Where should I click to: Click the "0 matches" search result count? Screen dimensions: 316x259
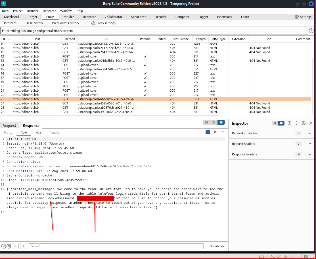coord(217,246)
